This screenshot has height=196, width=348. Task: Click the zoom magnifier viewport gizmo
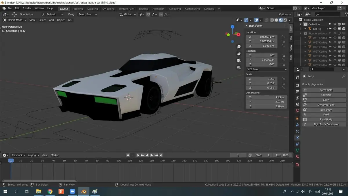[x=239, y=46]
